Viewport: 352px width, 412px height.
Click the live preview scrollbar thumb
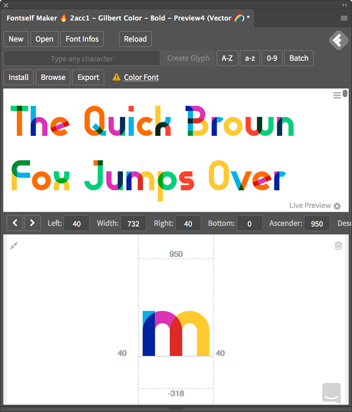[345, 94]
